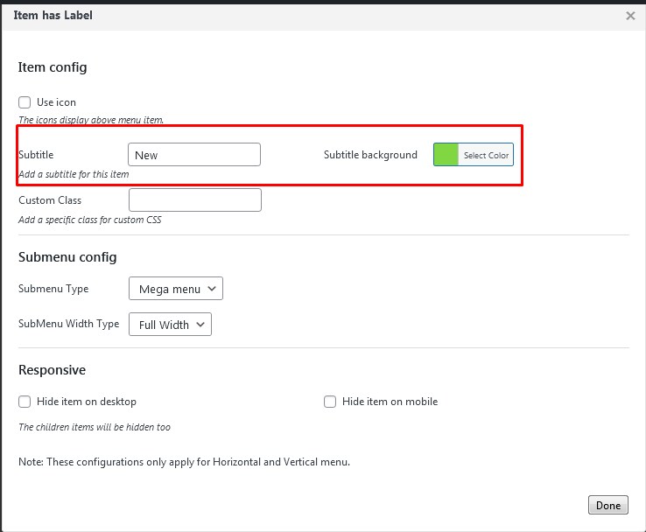Enable Hide item on desktop checkbox
The height and width of the screenshot is (532, 646).
point(25,402)
